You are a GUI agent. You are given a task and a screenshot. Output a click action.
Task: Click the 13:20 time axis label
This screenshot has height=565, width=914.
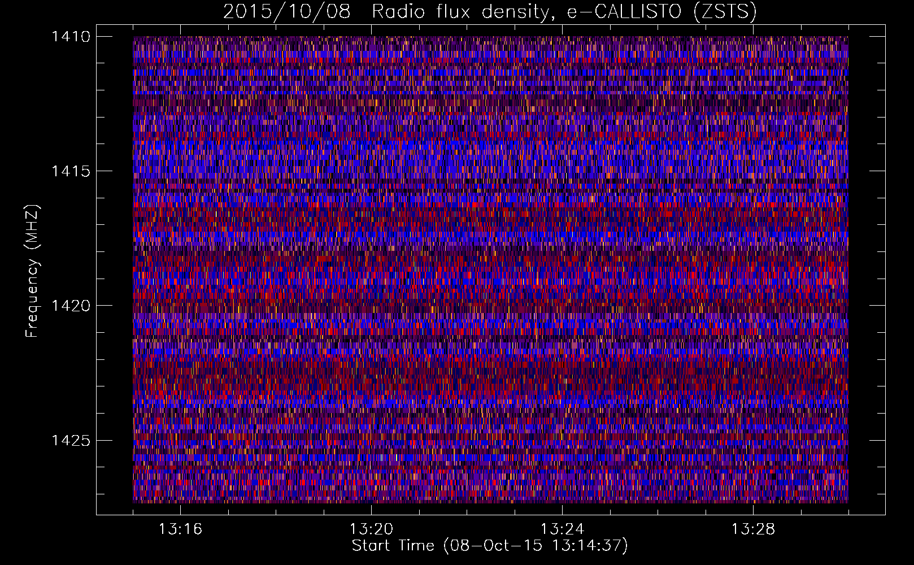371,529
